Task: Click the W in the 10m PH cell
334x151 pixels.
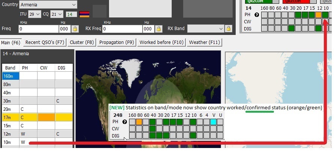Action: (23, 142)
